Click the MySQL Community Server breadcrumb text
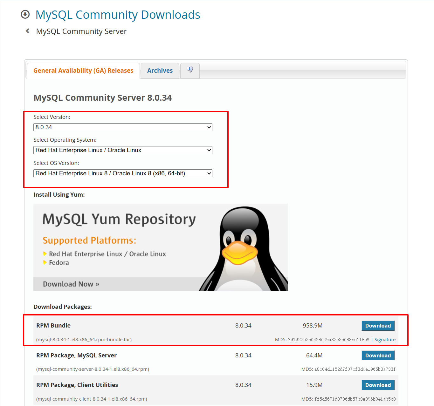Image resolution: width=434 pixels, height=406 pixels. [81, 31]
